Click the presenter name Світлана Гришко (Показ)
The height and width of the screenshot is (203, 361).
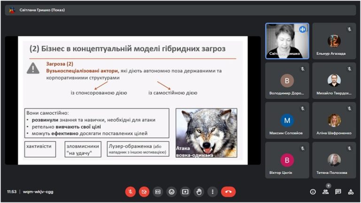pyautogui.click(x=42, y=10)
